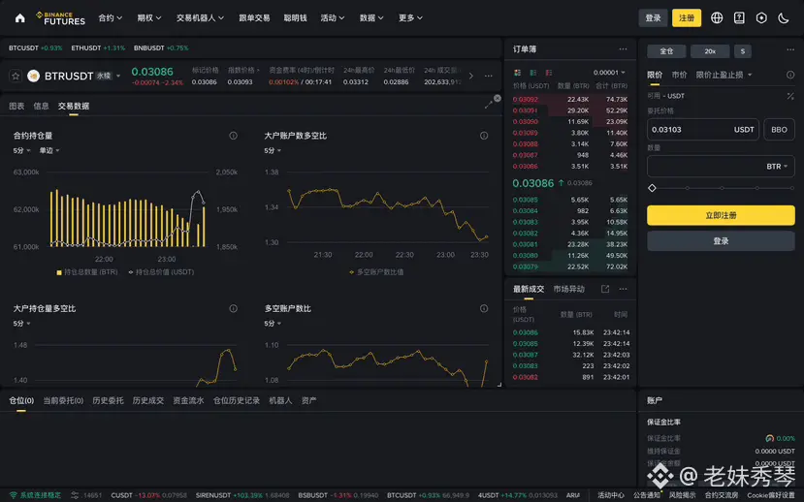The height and width of the screenshot is (502, 804).
Task: Close the trading data panel
Action: click(497, 98)
